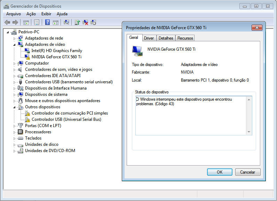Click the Adaptadores de rede icon
The width and height of the screenshot is (277, 201).
click(x=21, y=38)
